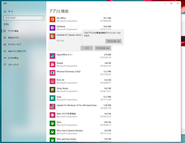Click the Xbox app icon
This screenshot has height=143, width=185.
click(52, 124)
